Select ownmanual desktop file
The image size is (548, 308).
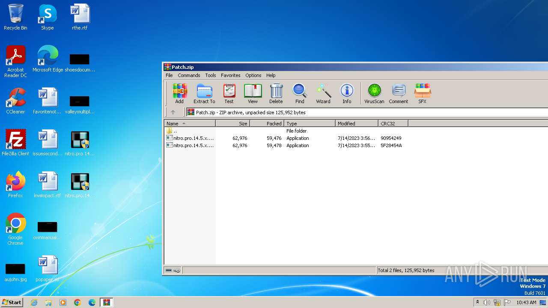tap(48, 231)
